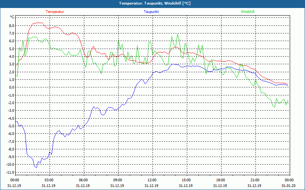The width and height of the screenshot is (305, 190).
Task: Click the '01.01.20' date label
Action: tap(289, 186)
